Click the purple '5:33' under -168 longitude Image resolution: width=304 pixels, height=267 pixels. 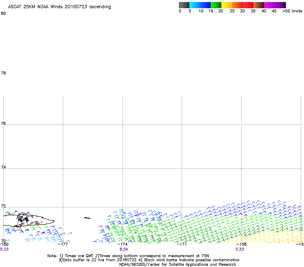click(x=240, y=249)
